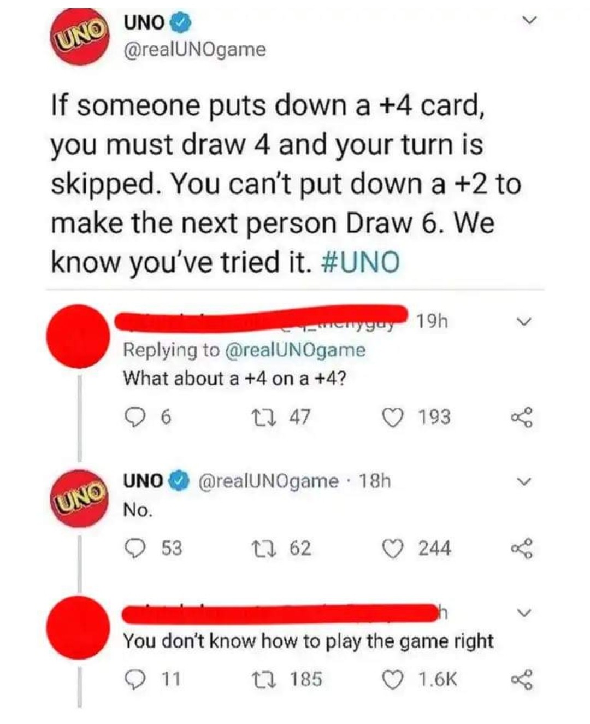Screen dimensions: 590x724
Task: Share the '+4 on a +4' reply
Action: tap(521, 419)
